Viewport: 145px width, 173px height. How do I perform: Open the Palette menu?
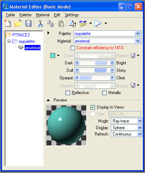(25, 15)
